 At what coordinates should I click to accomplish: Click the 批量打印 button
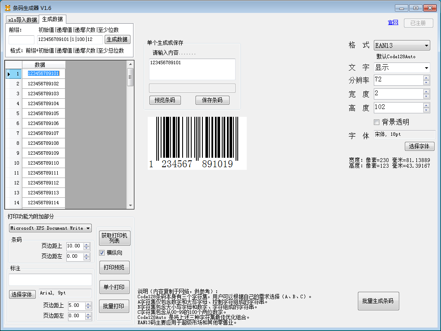[114, 306]
